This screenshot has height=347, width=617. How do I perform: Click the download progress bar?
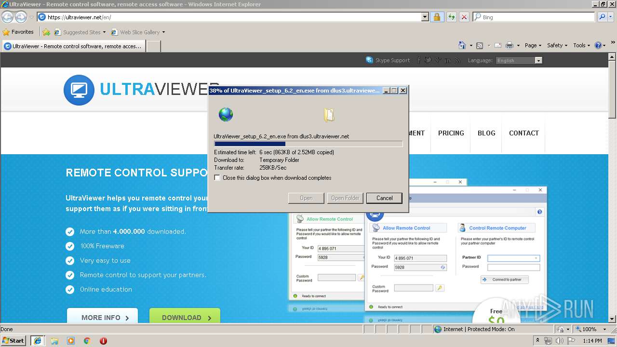pyautogui.click(x=308, y=144)
